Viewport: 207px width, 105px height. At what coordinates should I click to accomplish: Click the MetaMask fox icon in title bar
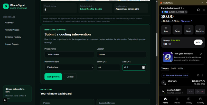point(161,3)
